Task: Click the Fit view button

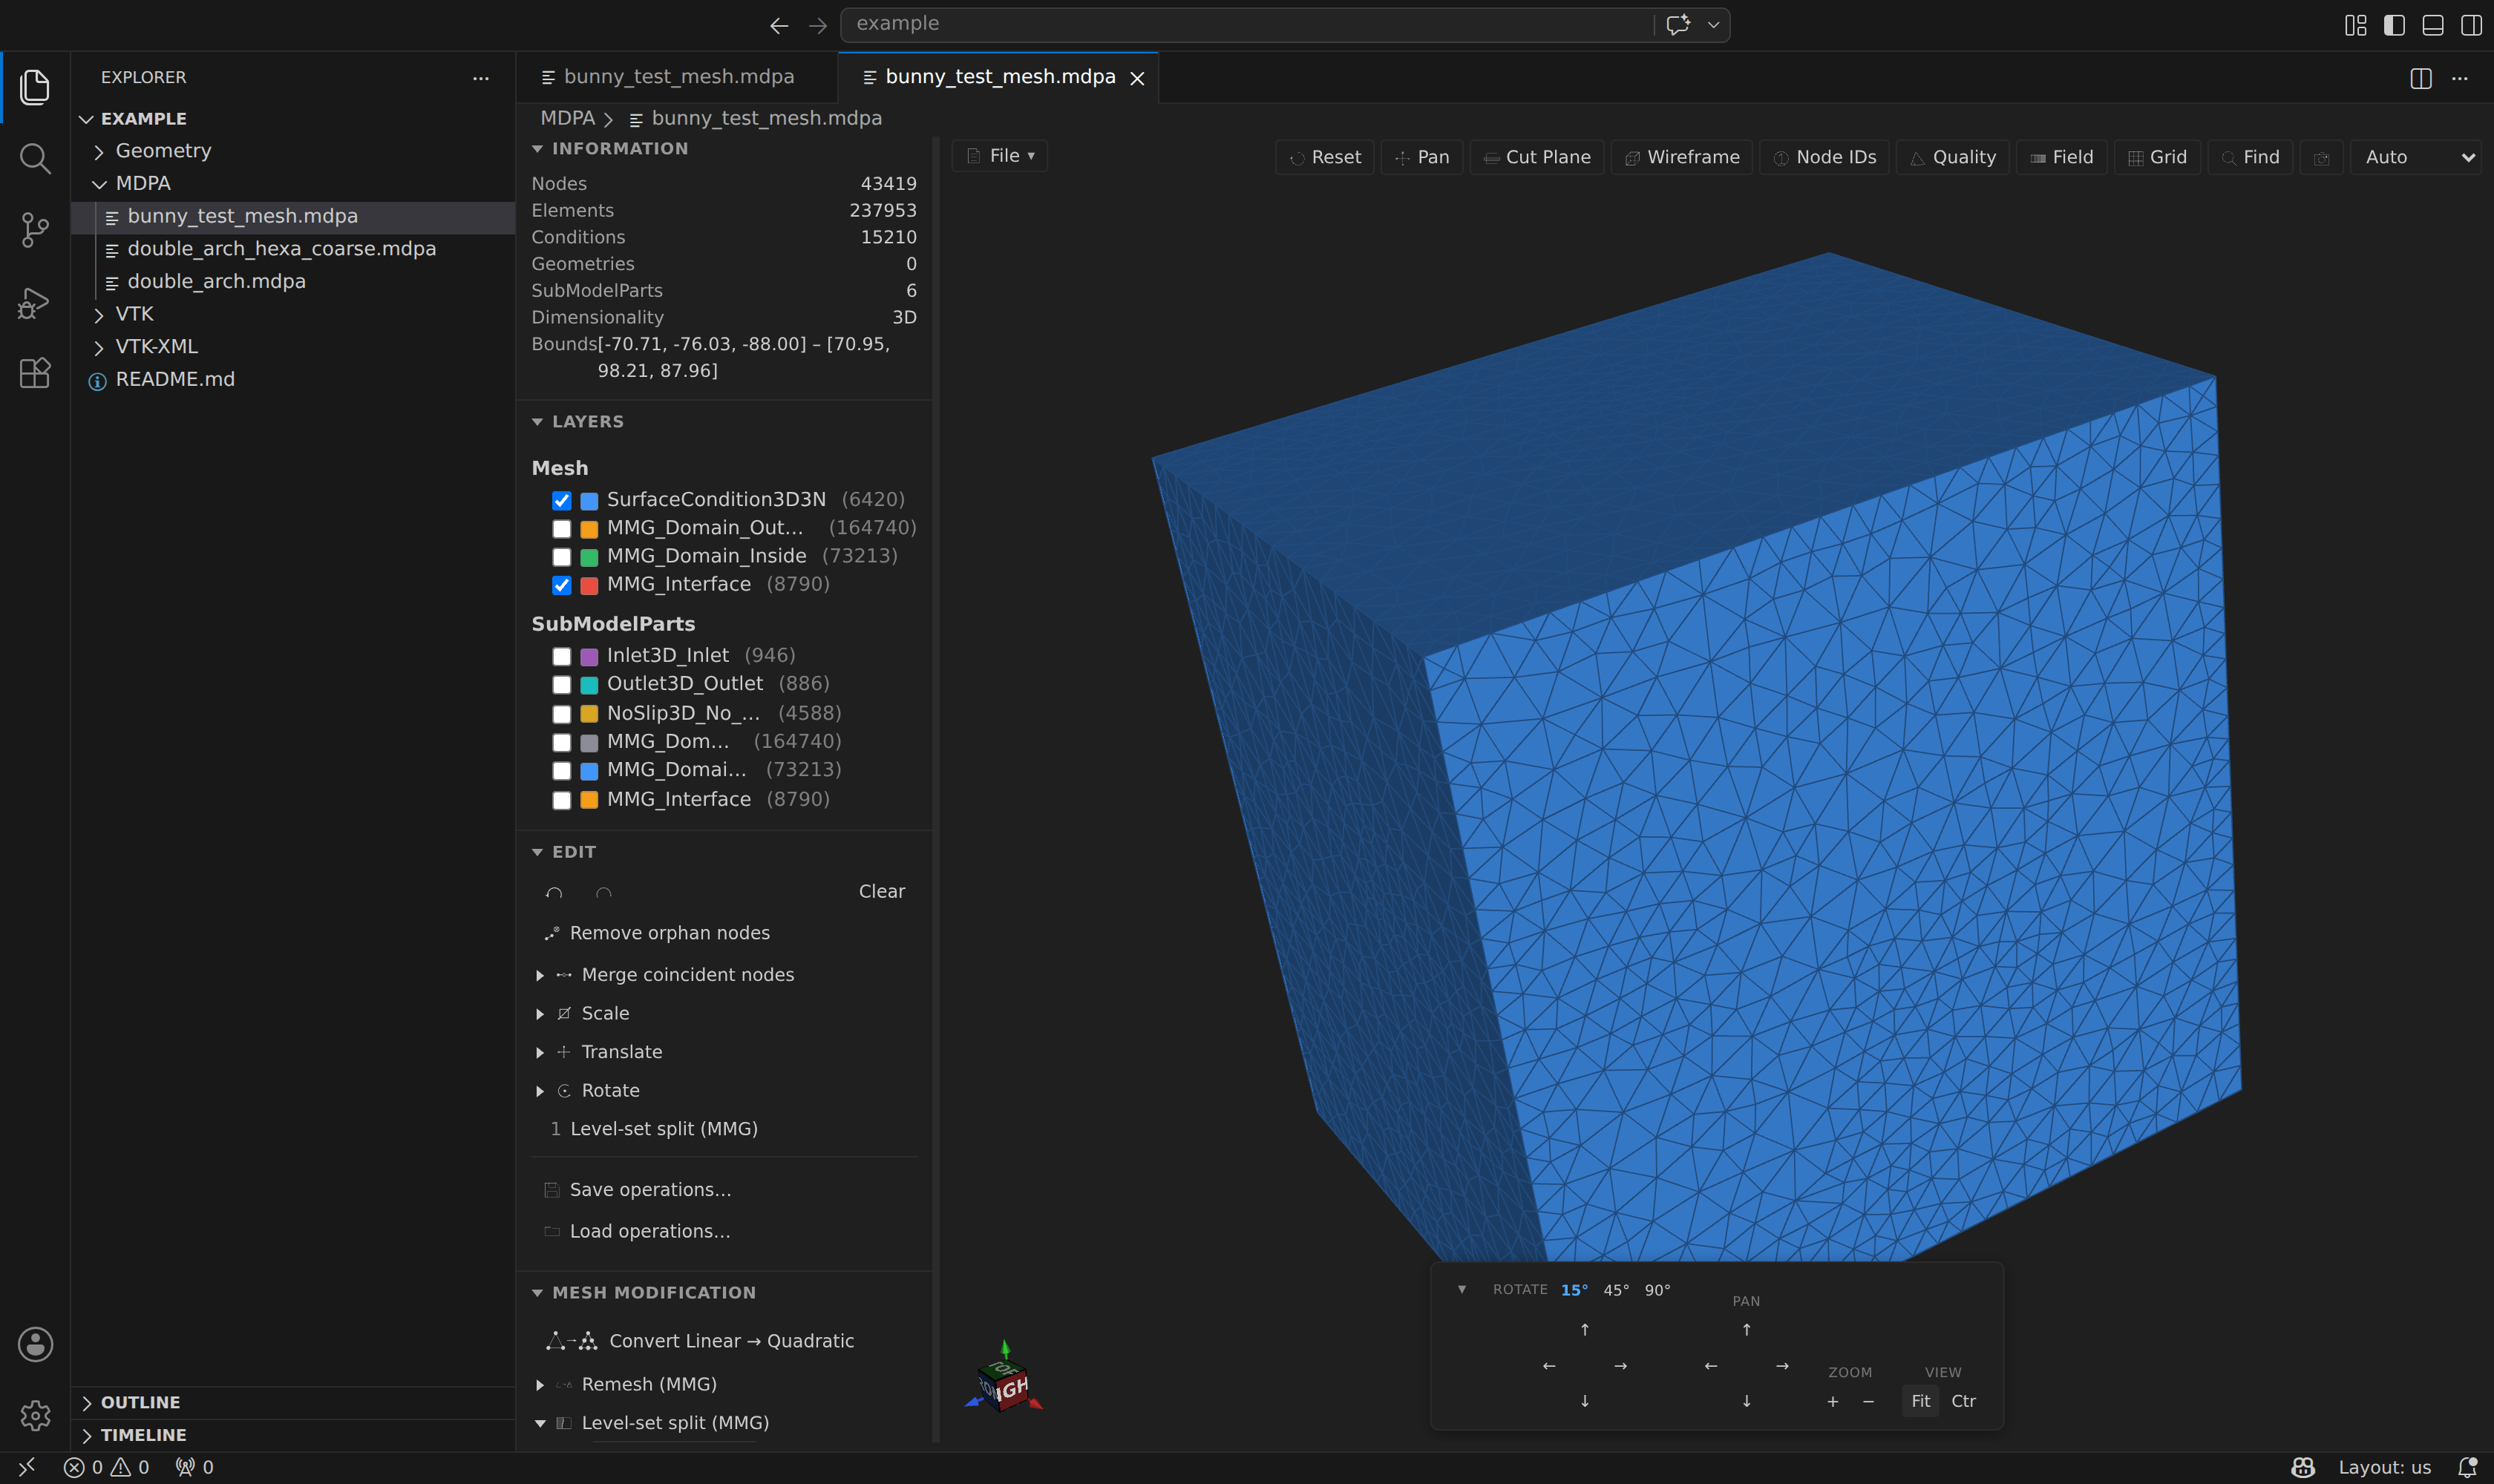Action: click(x=1919, y=1401)
